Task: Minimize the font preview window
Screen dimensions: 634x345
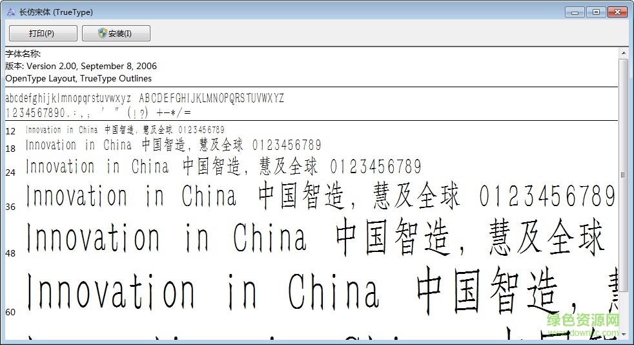Action: [575, 12]
